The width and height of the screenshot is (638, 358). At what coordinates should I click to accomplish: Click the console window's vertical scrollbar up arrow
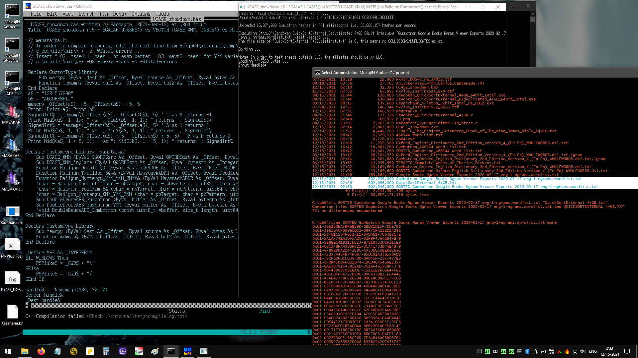coord(533,14)
